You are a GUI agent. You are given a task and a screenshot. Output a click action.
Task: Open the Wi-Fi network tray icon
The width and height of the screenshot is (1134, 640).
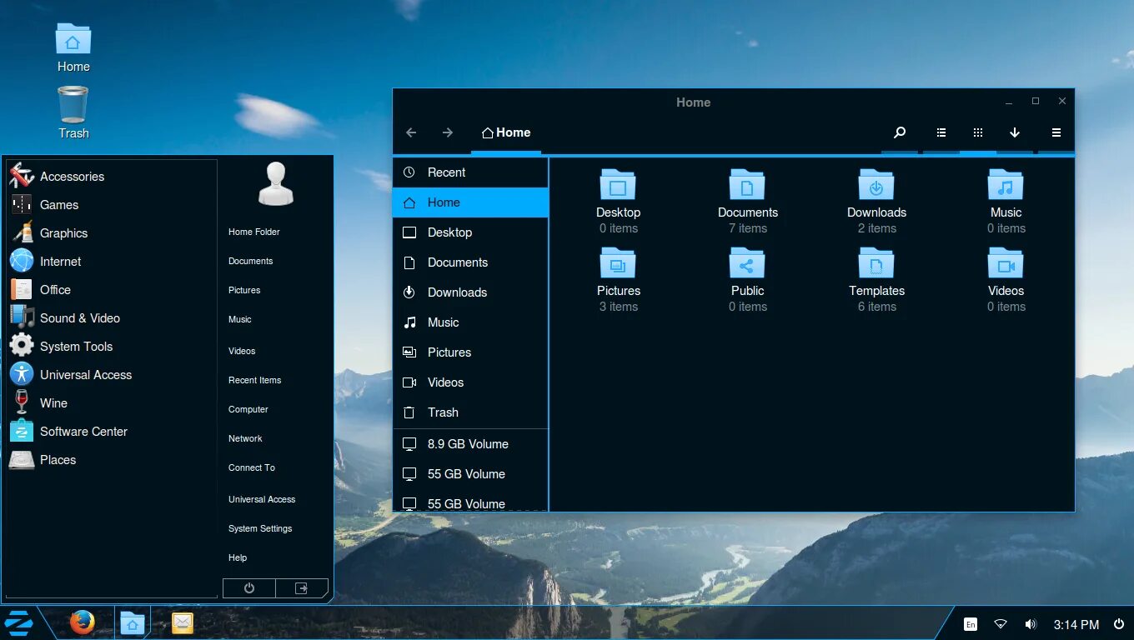(x=1001, y=624)
